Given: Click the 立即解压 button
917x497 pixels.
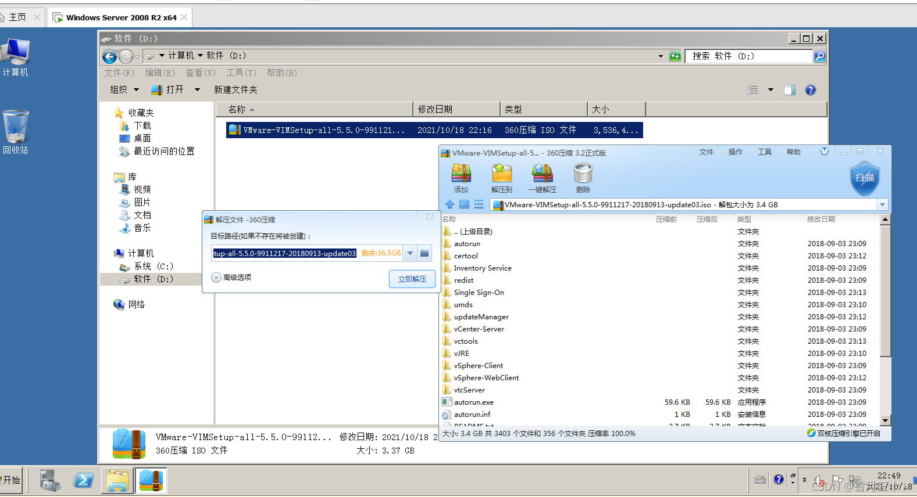Looking at the screenshot, I should (x=412, y=279).
